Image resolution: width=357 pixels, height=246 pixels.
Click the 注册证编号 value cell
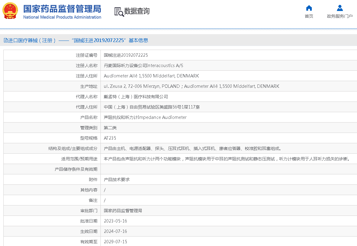click(126, 55)
